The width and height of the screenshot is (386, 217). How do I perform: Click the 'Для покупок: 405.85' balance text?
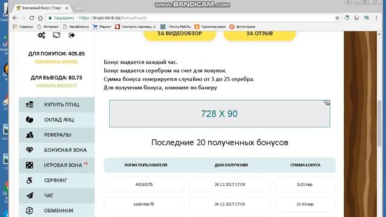coord(57,54)
